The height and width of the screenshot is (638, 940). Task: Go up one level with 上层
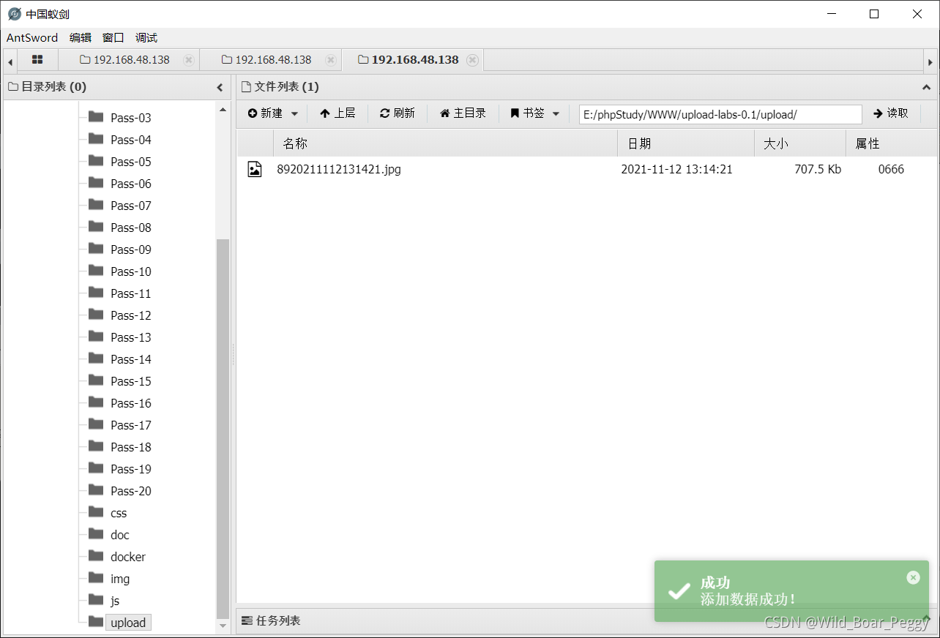coord(337,113)
